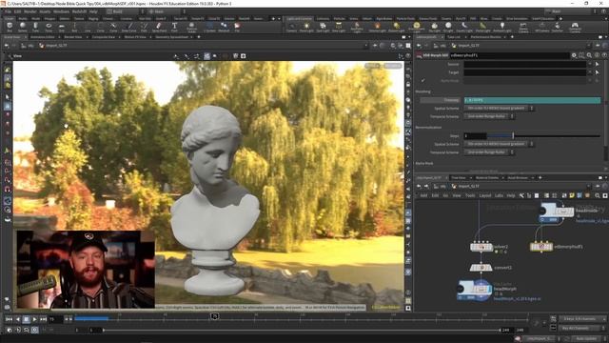609x343 pixels.
Task: Select the L-System shelf tool
Action: tap(209, 28)
